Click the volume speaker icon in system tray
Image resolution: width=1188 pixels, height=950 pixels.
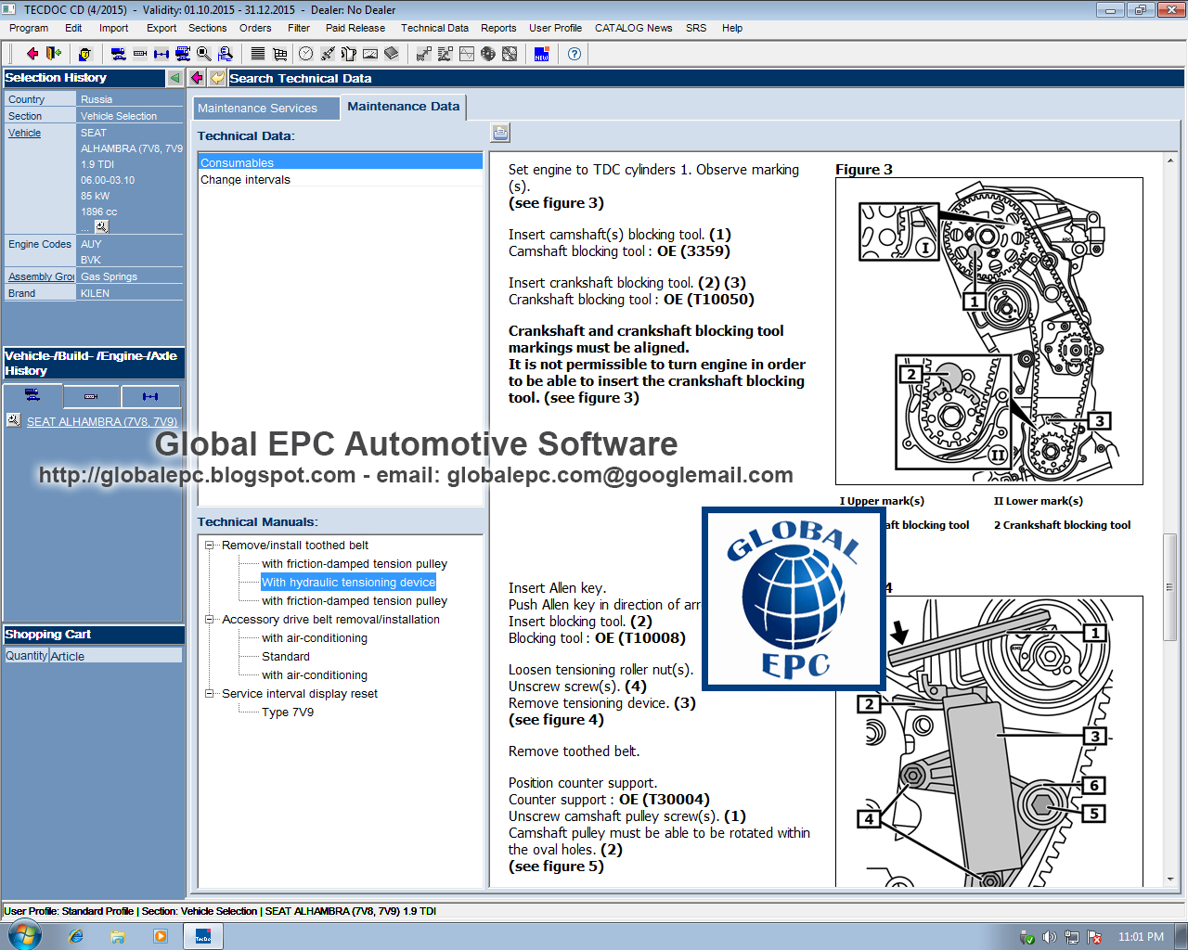pos(1050,937)
